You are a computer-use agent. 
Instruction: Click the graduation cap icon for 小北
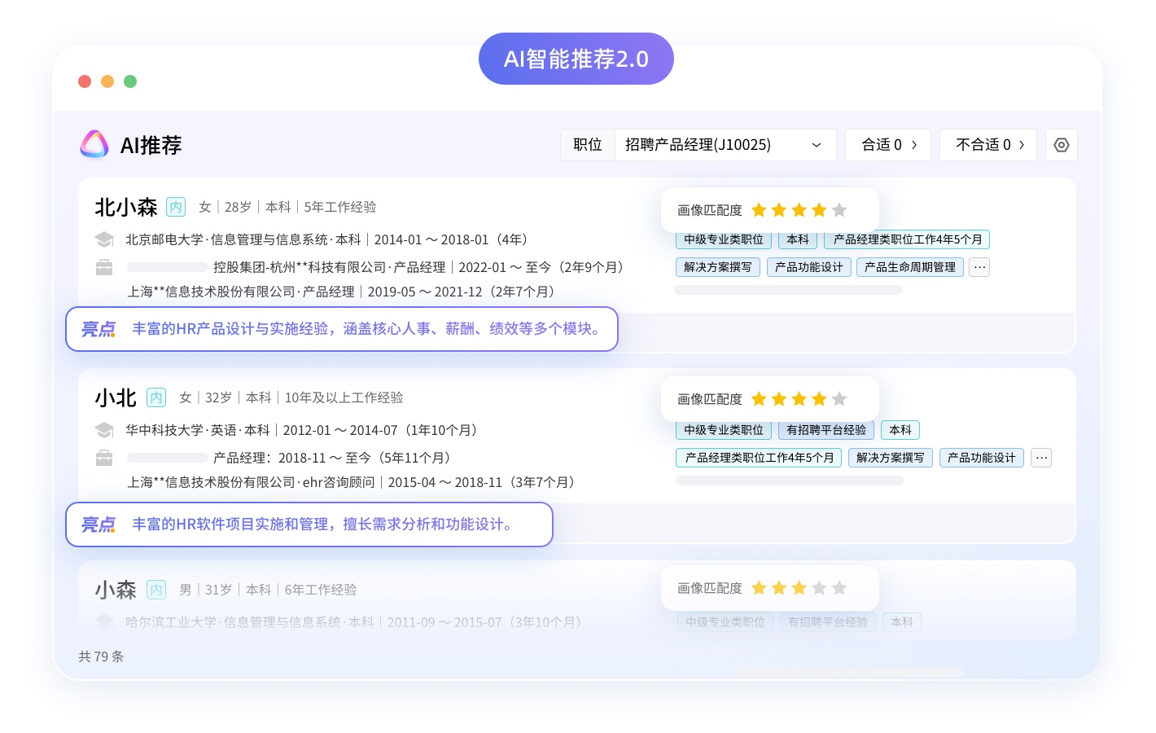(x=104, y=430)
